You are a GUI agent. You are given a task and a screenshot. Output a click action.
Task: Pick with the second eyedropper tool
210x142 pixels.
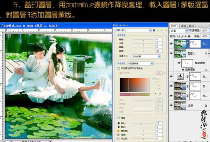pyautogui.click(x=160, y=94)
